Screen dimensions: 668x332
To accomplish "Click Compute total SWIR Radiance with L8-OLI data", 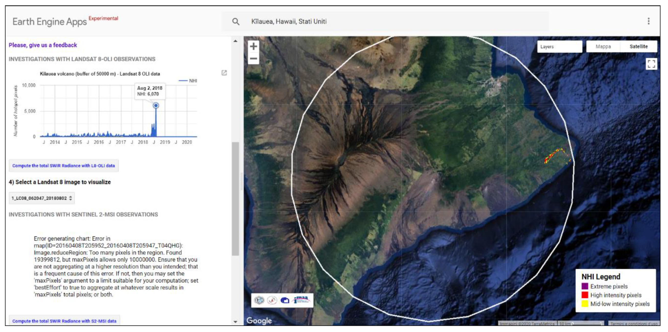I will point(64,165).
